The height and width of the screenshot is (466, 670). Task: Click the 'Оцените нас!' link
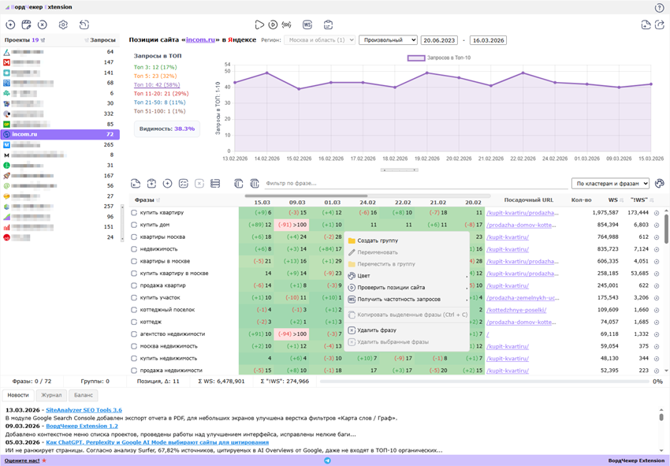click(x=24, y=460)
